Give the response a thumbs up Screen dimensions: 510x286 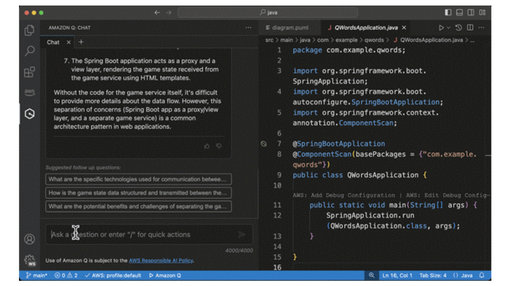[207, 146]
